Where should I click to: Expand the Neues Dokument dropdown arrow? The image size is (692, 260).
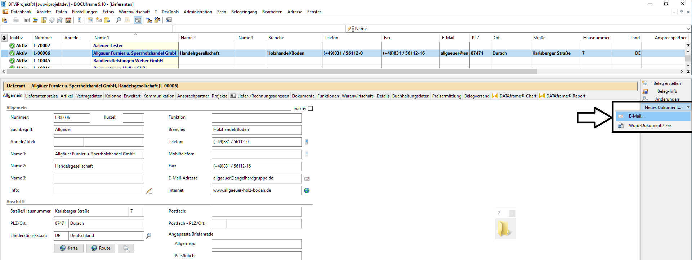688,107
